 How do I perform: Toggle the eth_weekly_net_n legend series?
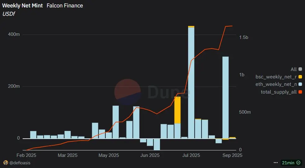pos(279,84)
